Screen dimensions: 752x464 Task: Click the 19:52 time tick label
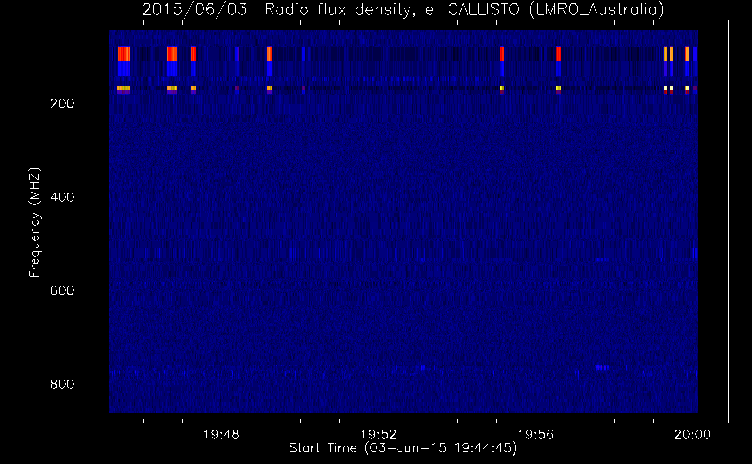pyautogui.click(x=379, y=435)
